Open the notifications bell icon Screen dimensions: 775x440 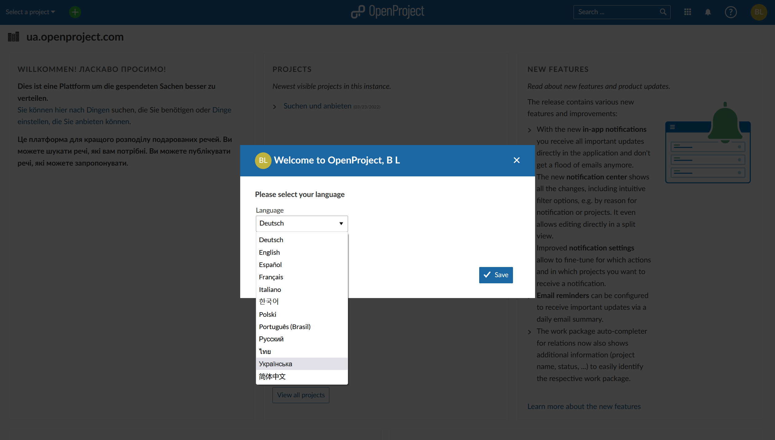pos(708,12)
